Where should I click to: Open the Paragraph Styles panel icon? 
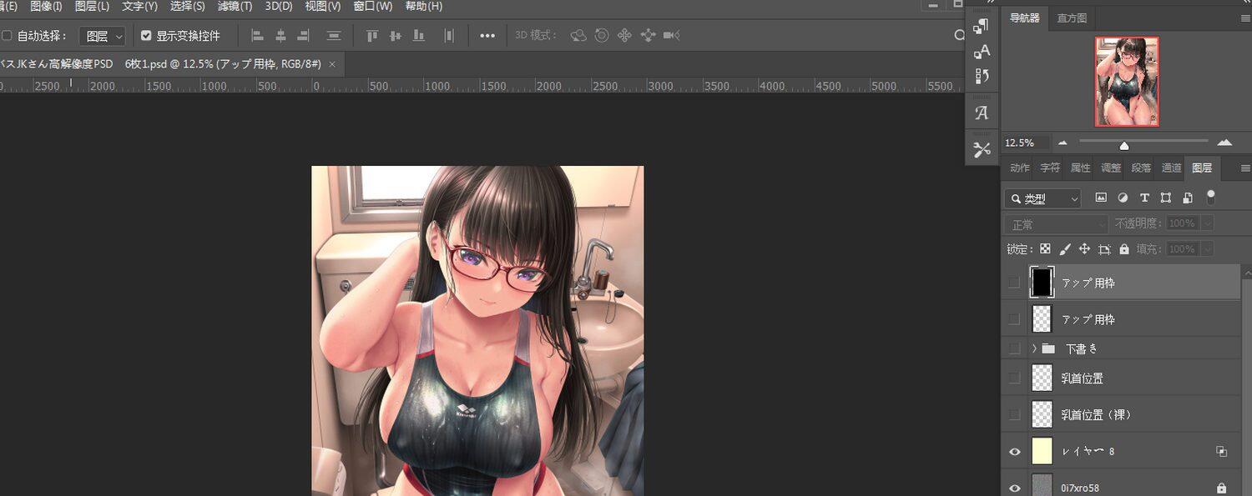(x=982, y=26)
